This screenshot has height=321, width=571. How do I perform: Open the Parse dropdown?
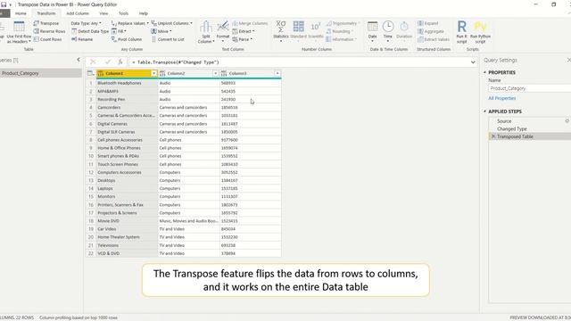click(242, 39)
